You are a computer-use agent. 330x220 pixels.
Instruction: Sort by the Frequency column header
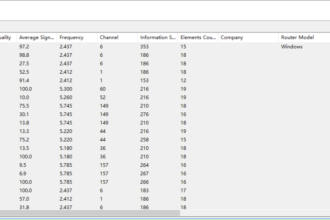pos(77,38)
